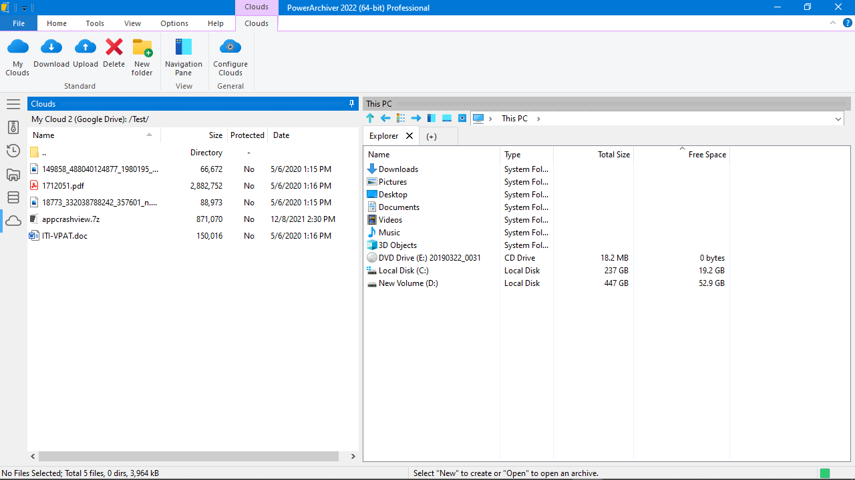Switch to the Help ribbon tab
Screen dimensions: 855x480
216,23
